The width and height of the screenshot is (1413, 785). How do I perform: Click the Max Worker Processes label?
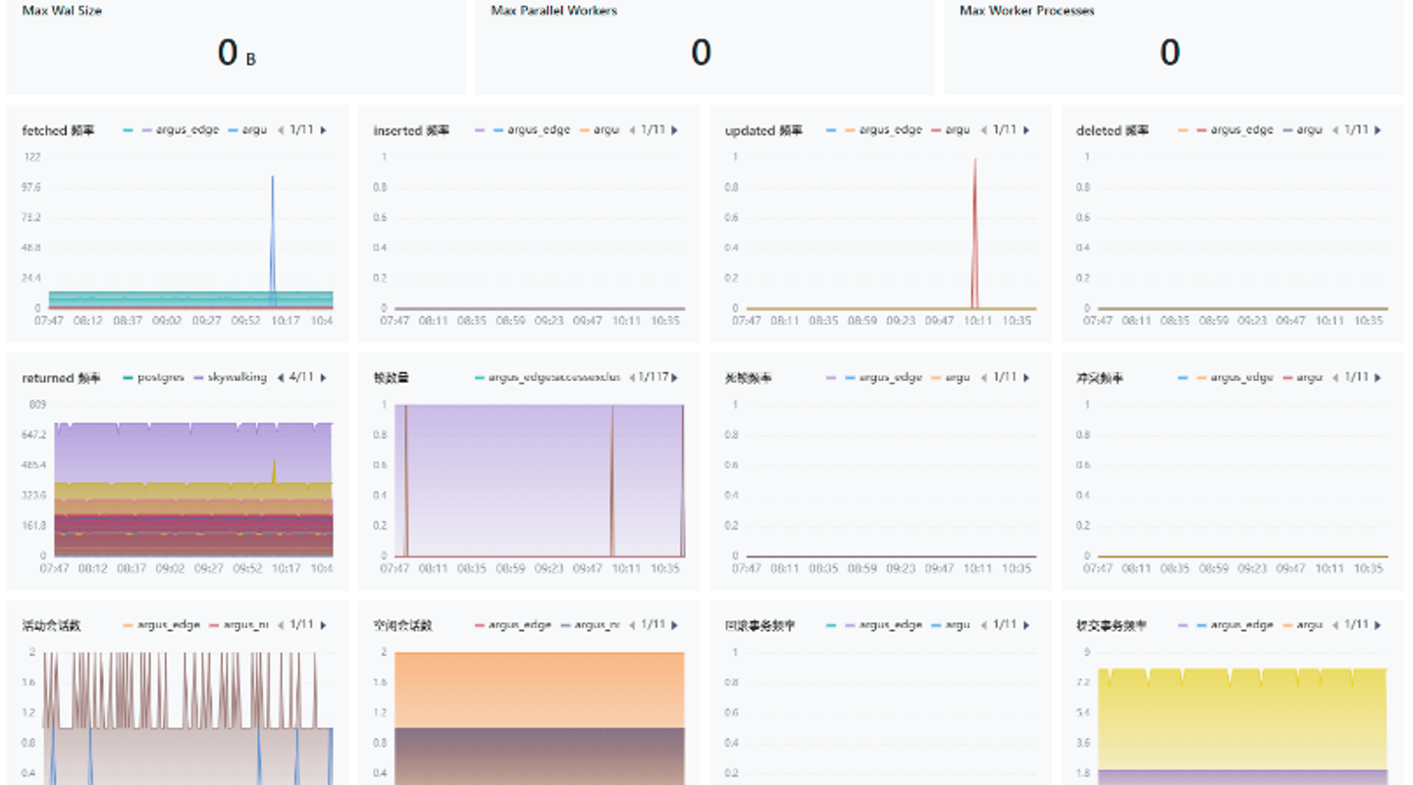click(x=1026, y=11)
